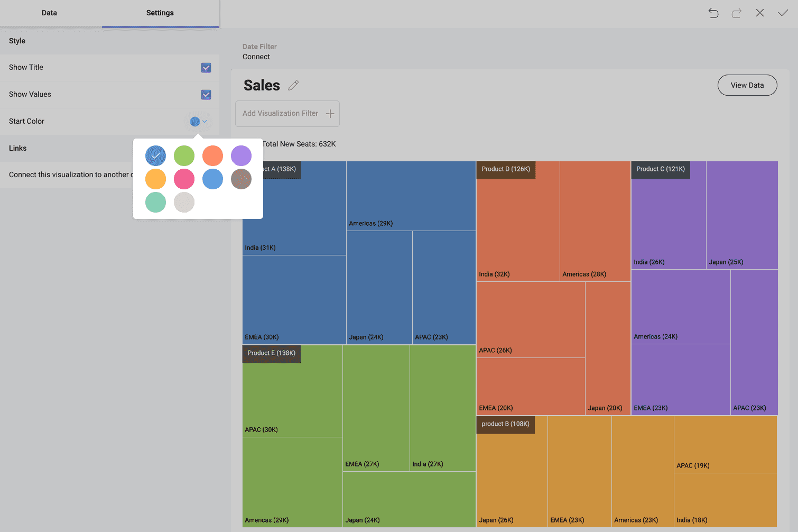Click the Connect date filter value
Image resolution: width=798 pixels, height=532 pixels.
tap(256, 57)
